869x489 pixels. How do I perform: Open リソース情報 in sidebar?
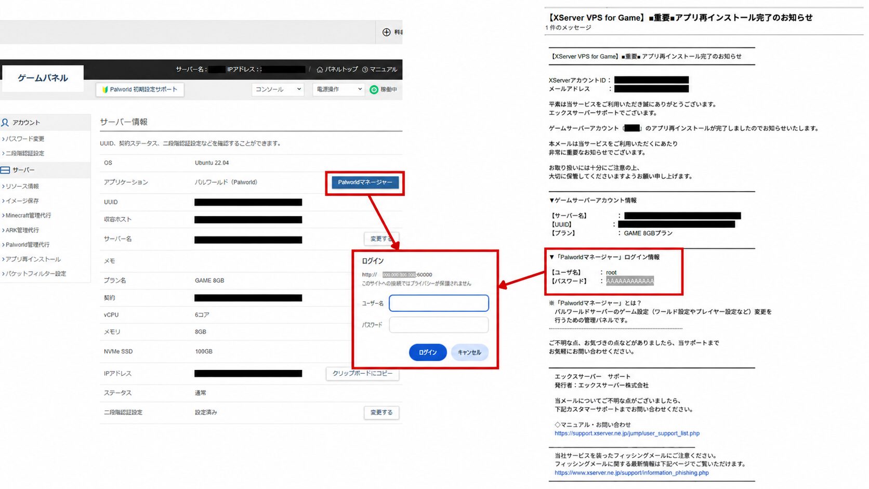click(x=21, y=186)
